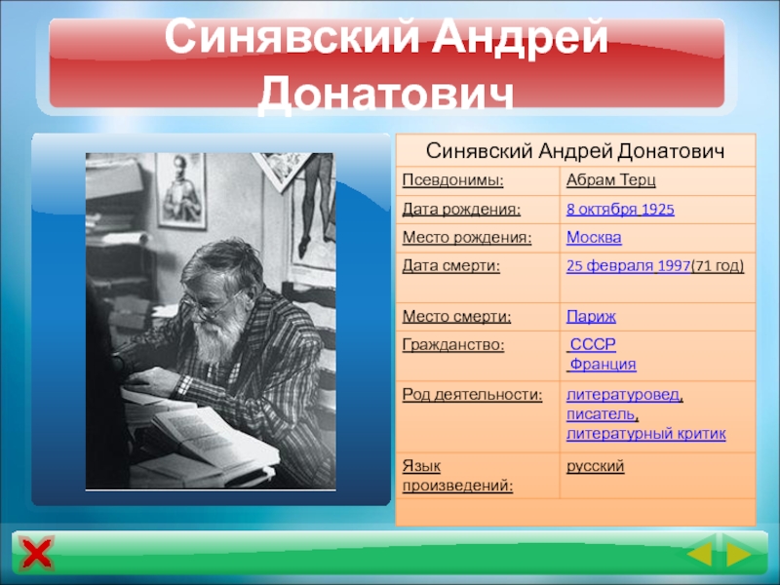
Task: Select the 'Место рождения:' label
Action: [x=467, y=238]
